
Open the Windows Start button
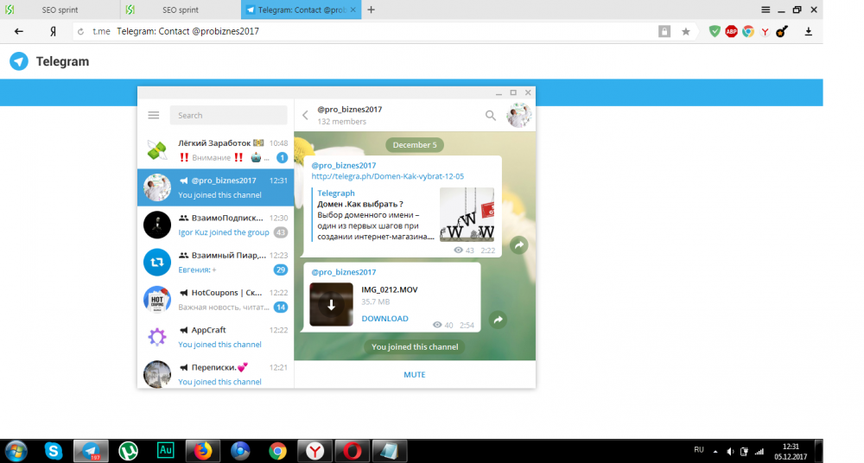(x=16, y=451)
